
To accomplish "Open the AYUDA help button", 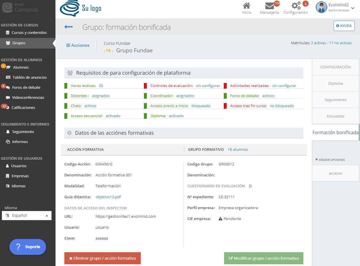I will tap(344, 26).
